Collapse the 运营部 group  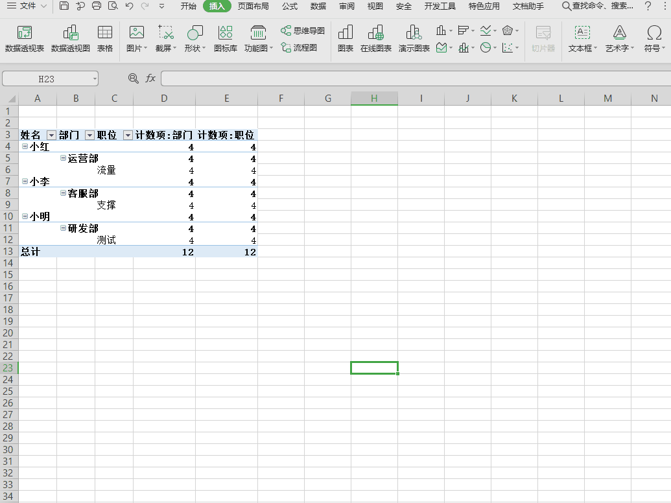(63, 158)
